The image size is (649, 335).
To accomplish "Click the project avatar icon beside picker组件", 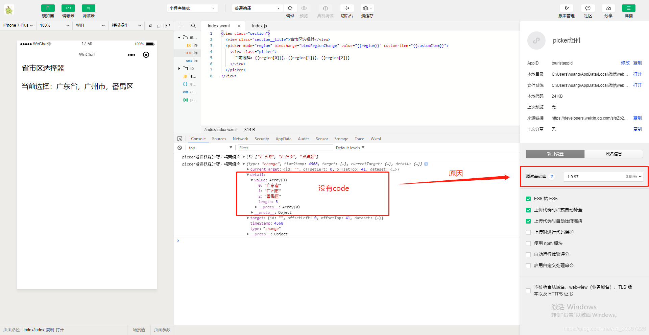I will pyautogui.click(x=536, y=41).
